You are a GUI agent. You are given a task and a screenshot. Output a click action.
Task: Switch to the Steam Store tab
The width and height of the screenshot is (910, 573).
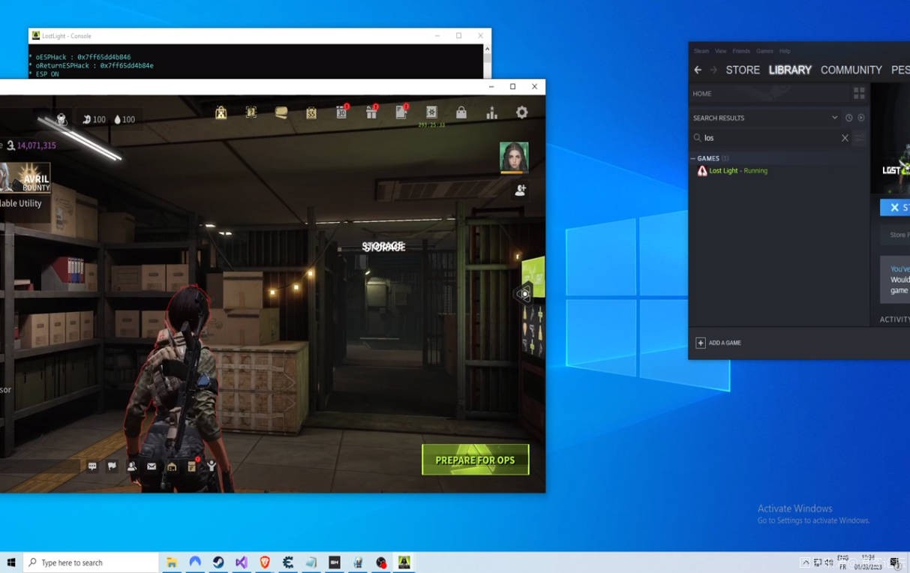click(x=743, y=70)
